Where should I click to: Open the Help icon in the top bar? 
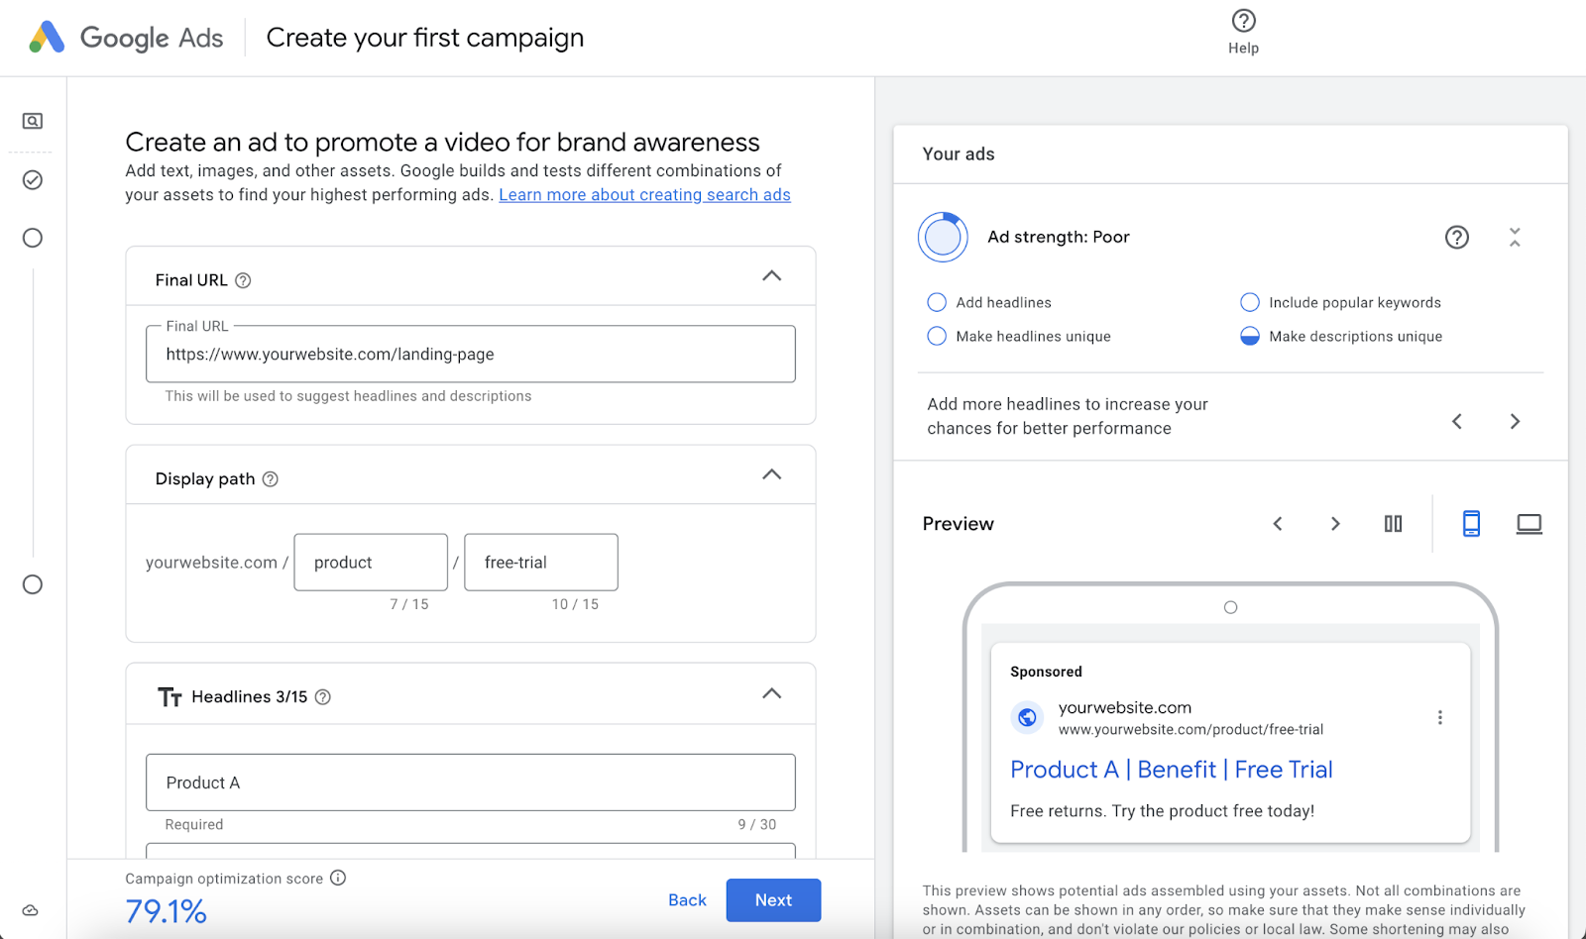click(x=1242, y=21)
